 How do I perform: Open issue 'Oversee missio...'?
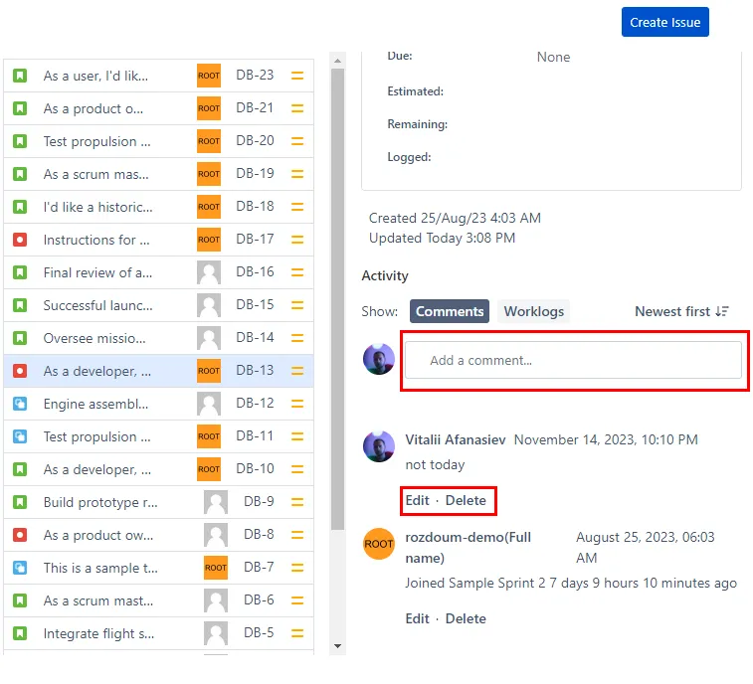tap(94, 338)
